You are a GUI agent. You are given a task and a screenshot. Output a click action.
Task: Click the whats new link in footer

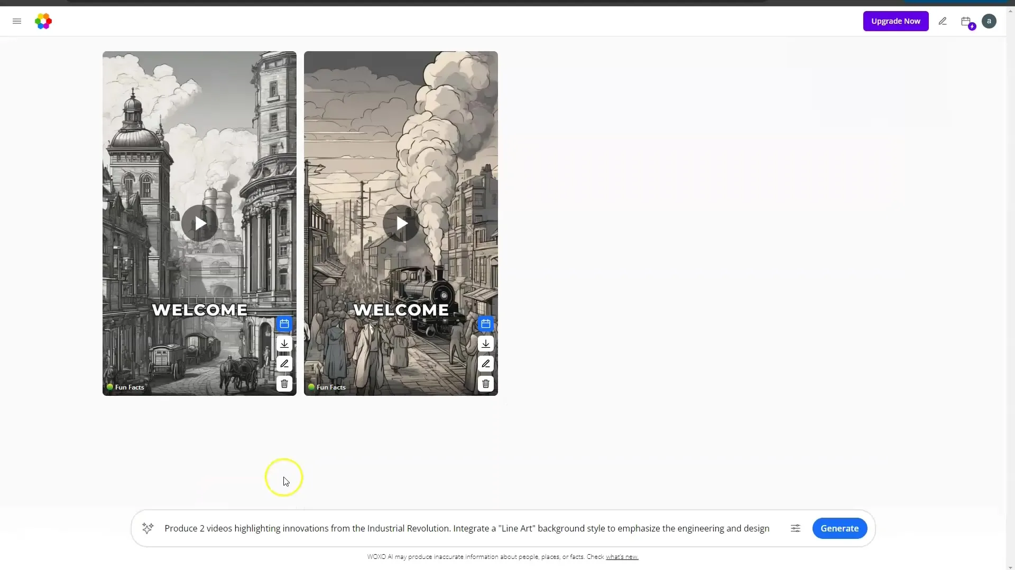(622, 556)
